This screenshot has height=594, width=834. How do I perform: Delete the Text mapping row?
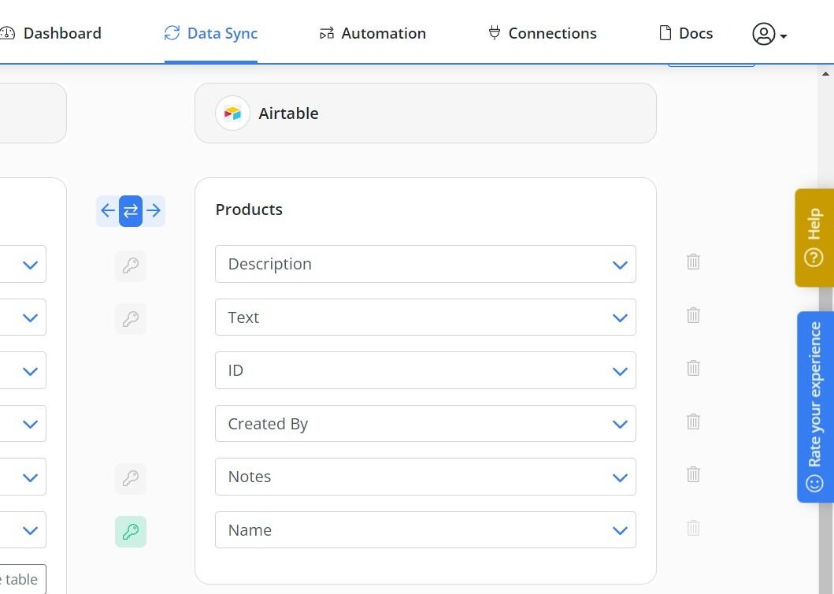pyautogui.click(x=693, y=314)
